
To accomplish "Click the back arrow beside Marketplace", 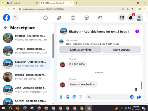I will click(x=6, y=28).
